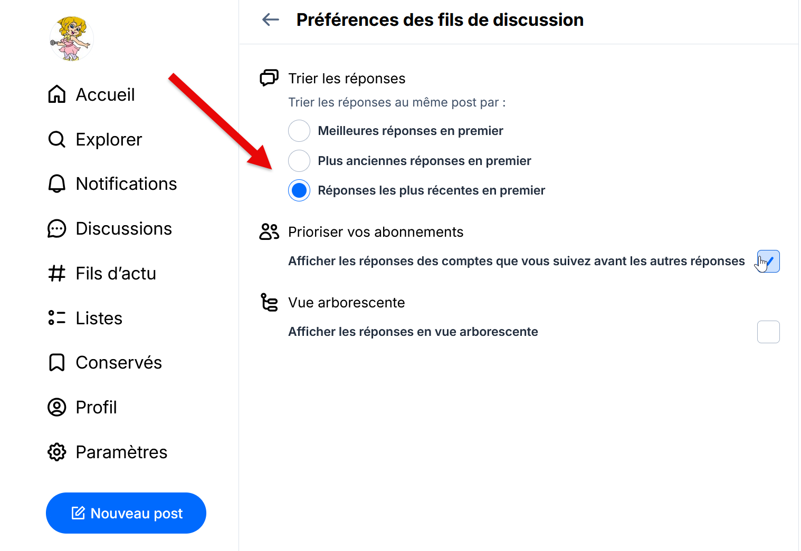Click the Accueil home icon
This screenshot has height=551, width=801.
(x=57, y=94)
